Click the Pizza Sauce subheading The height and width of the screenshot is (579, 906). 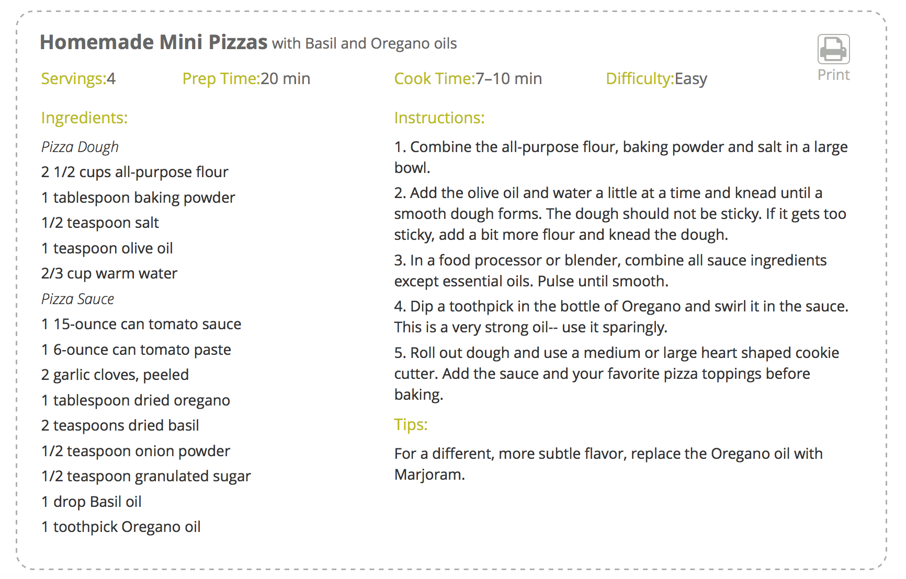[77, 299]
